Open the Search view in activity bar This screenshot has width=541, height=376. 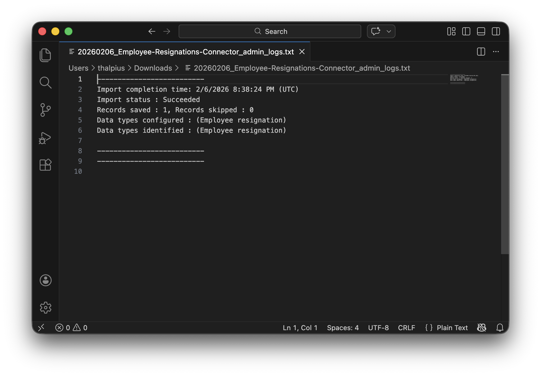click(45, 83)
